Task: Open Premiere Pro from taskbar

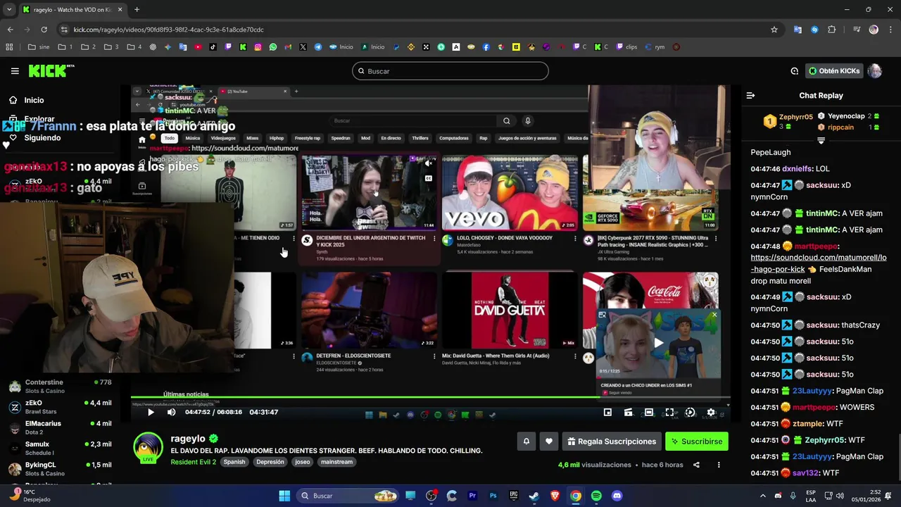Action: point(472,496)
